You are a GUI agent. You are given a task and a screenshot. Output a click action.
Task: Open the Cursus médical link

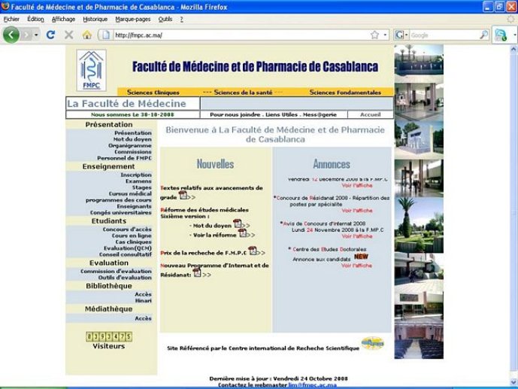[x=130, y=193]
